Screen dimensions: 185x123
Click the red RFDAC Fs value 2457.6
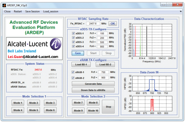[38, 70]
